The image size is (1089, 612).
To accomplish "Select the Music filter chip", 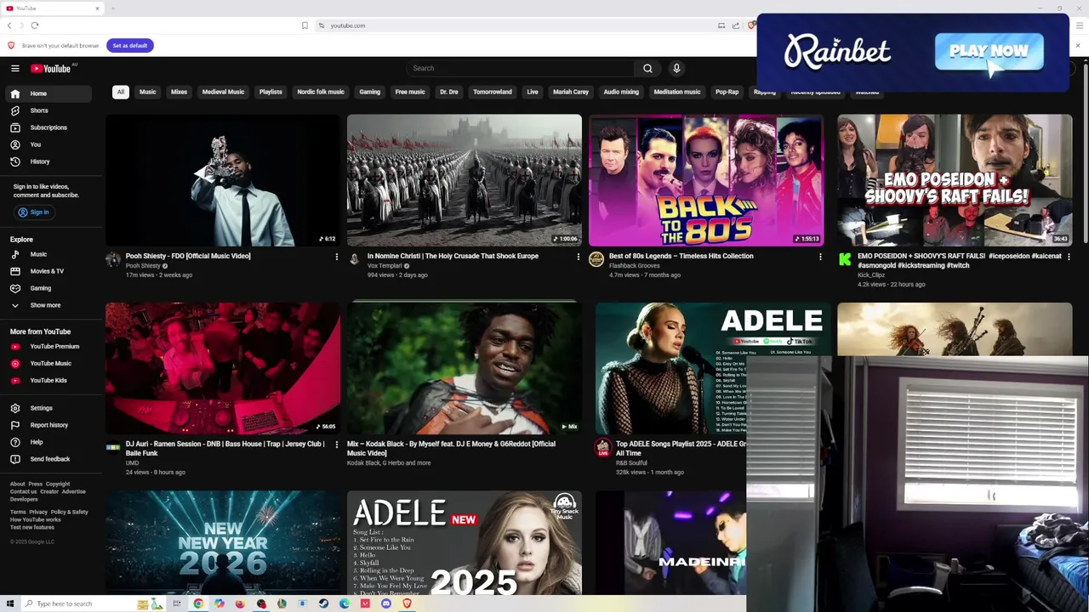I will 148,92.
